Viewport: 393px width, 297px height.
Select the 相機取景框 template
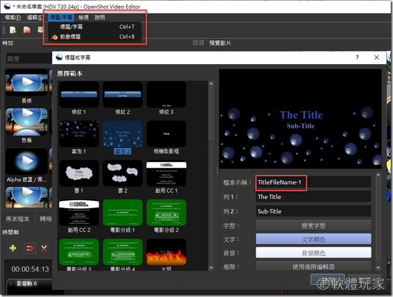[166, 134]
